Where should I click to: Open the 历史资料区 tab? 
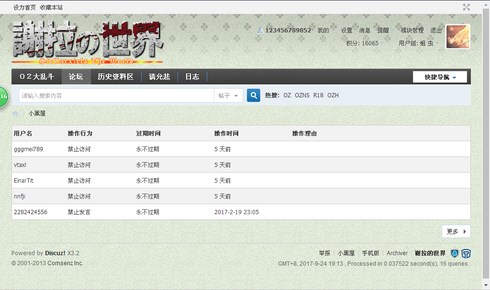point(116,77)
